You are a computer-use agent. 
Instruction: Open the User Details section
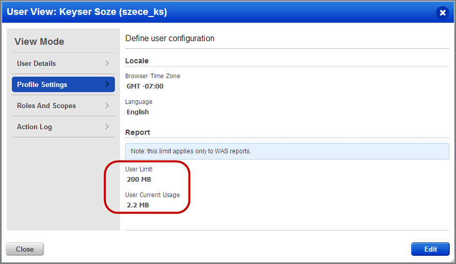(63, 63)
